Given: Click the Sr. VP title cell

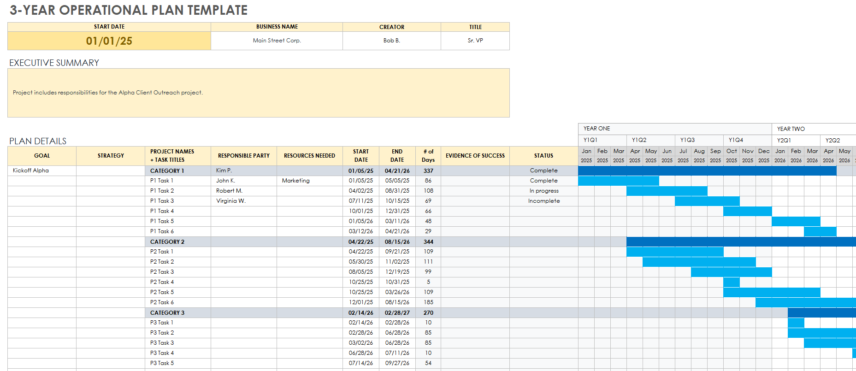Looking at the screenshot, I should pyautogui.click(x=475, y=41).
